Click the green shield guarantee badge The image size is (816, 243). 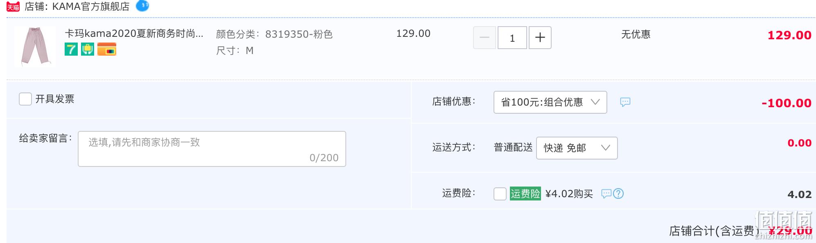click(88, 49)
